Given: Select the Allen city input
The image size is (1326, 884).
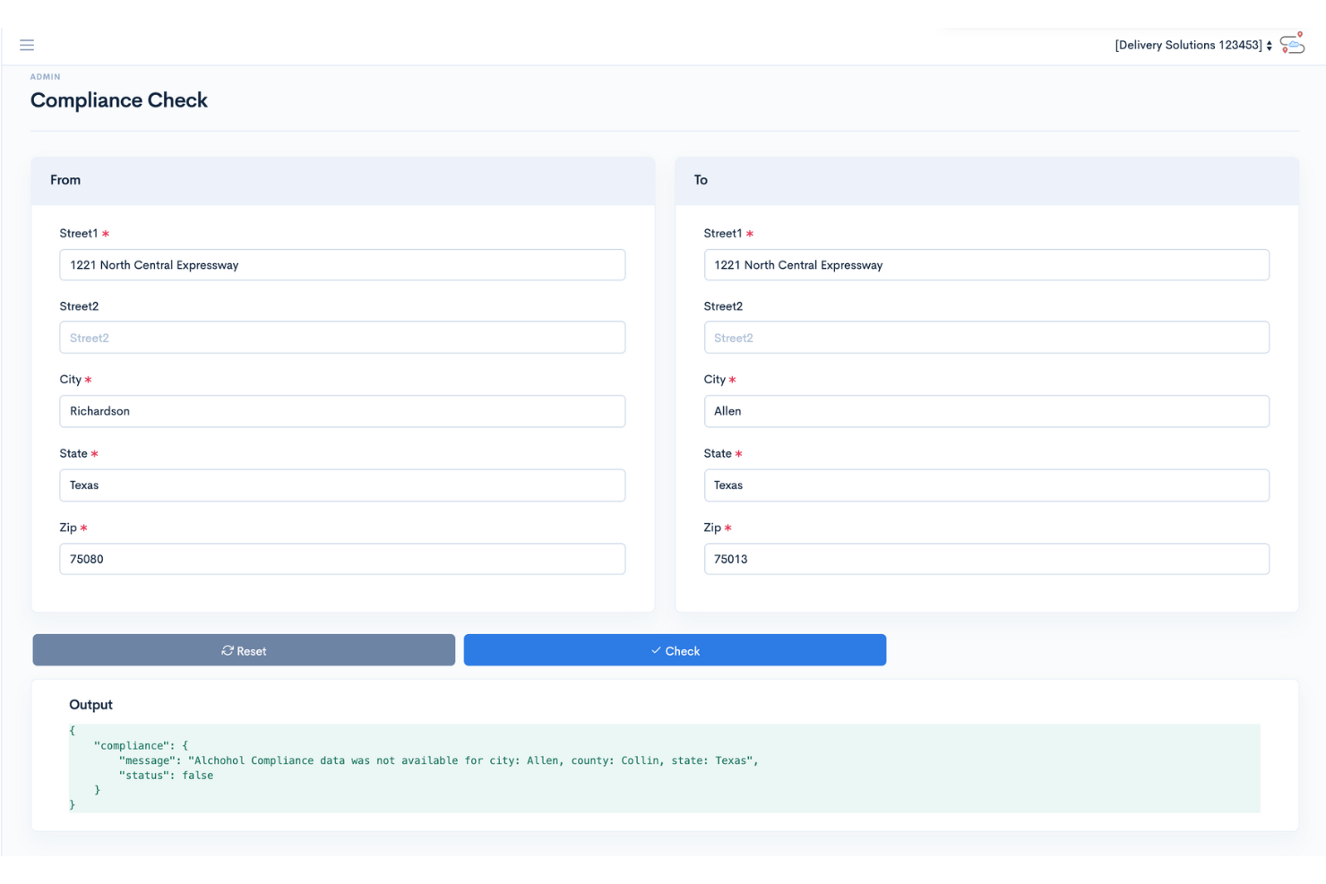Looking at the screenshot, I should pos(986,411).
